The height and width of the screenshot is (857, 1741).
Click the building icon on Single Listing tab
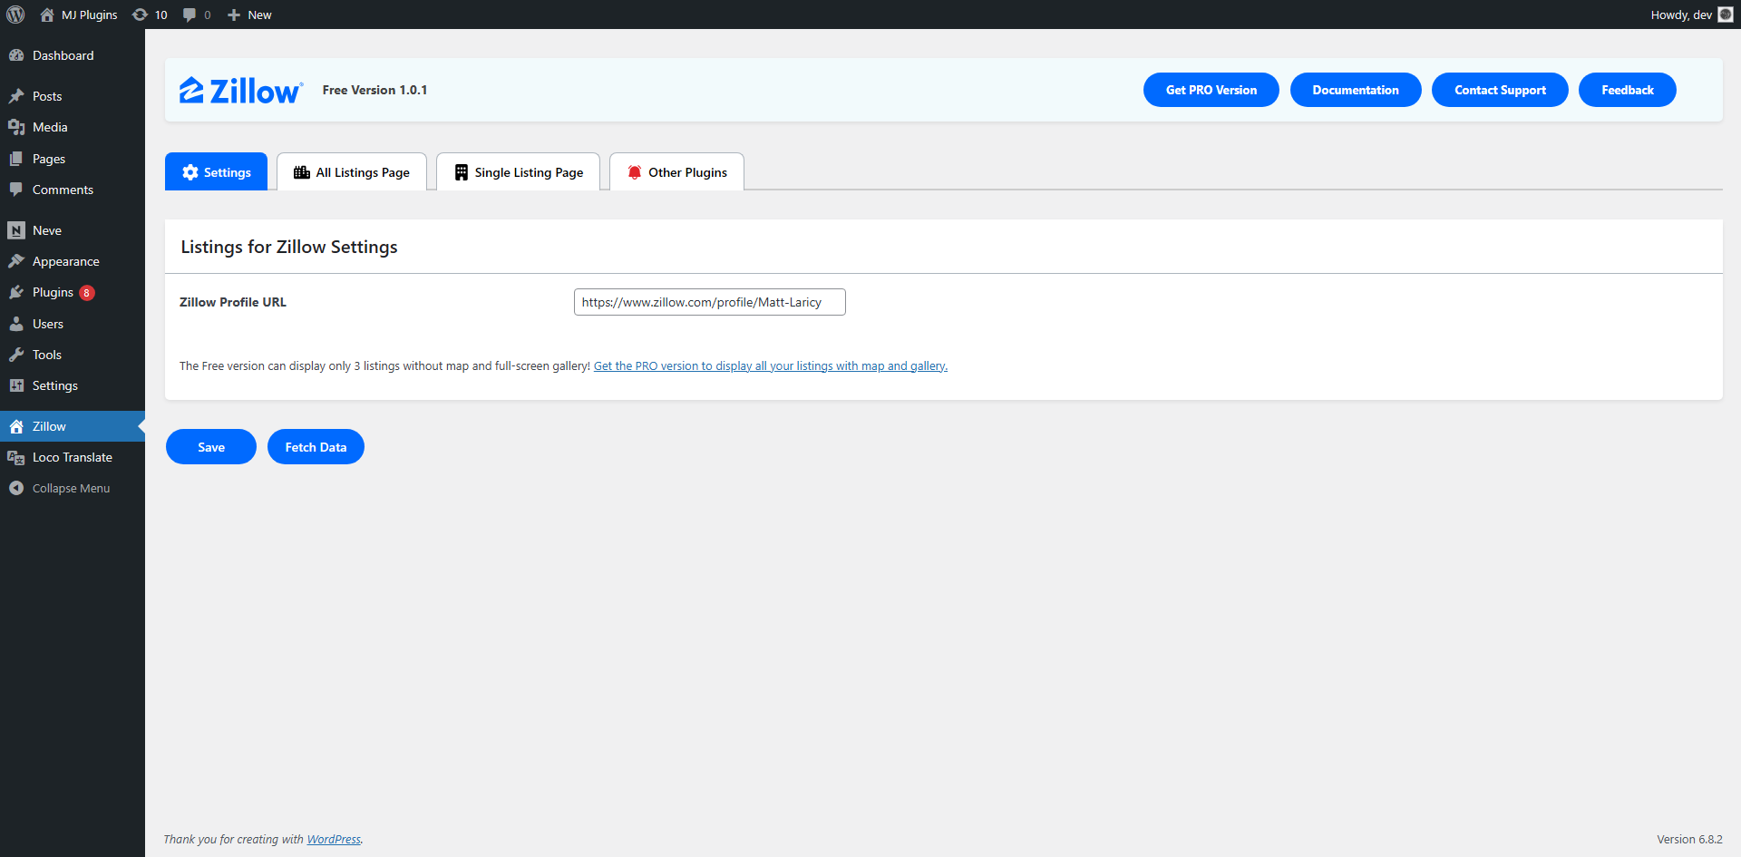tap(462, 172)
